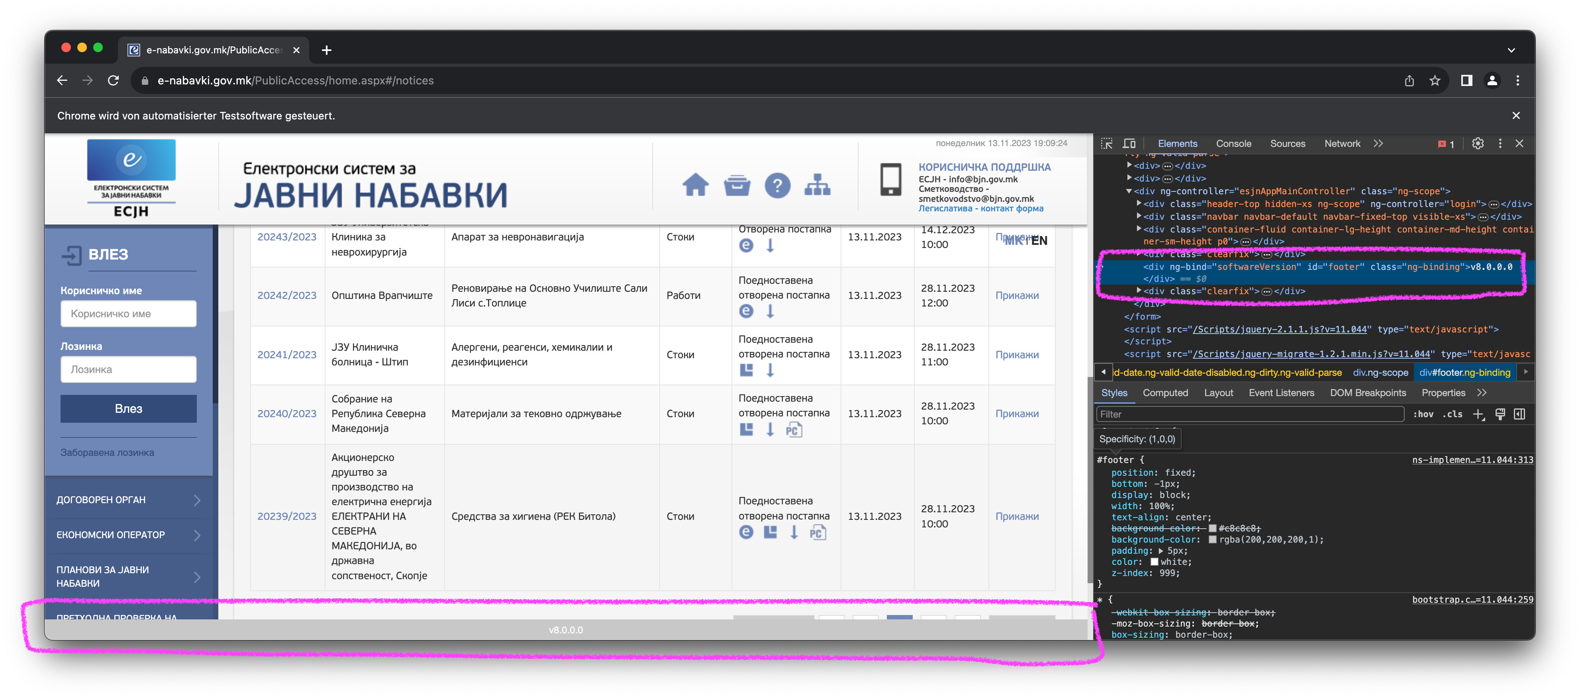Toggle the device toolbar in DevTools
Viewport: 1580px width, 699px height.
point(1129,143)
